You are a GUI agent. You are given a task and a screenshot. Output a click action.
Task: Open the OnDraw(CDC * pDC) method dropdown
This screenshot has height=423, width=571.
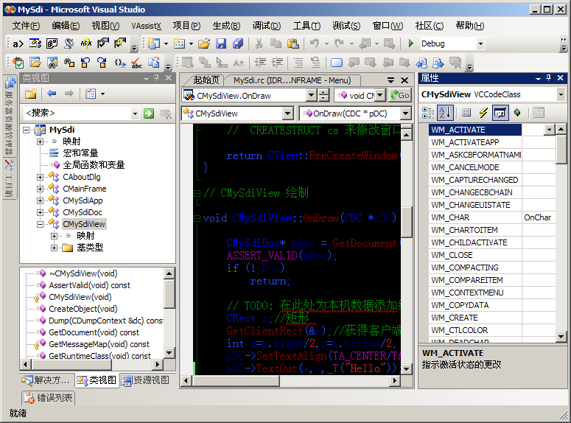tap(405, 113)
